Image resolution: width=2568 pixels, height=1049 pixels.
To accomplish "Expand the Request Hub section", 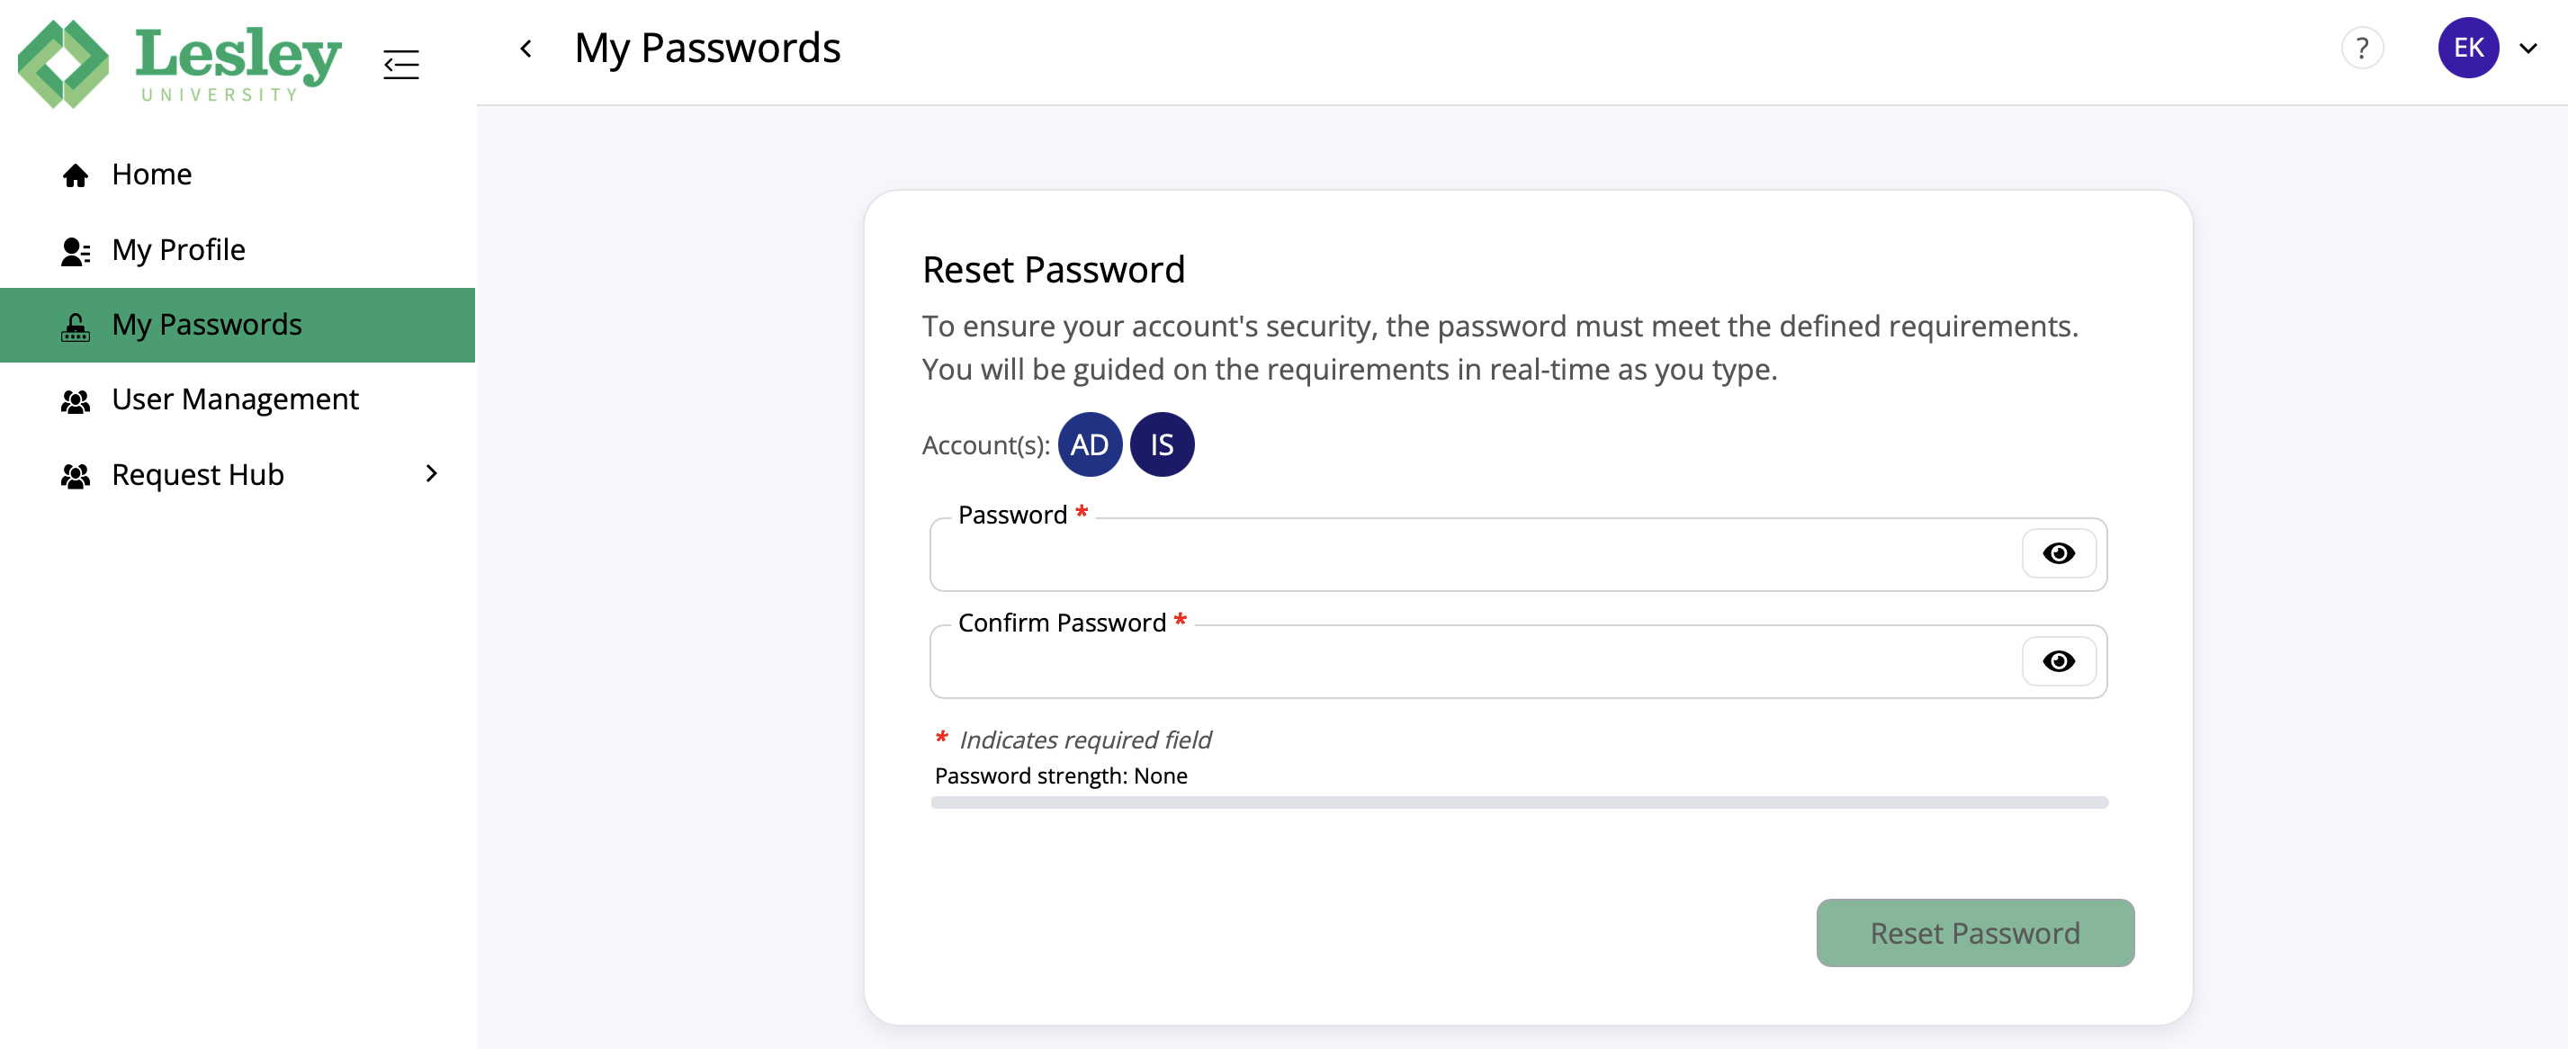I will [x=432, y=473].
